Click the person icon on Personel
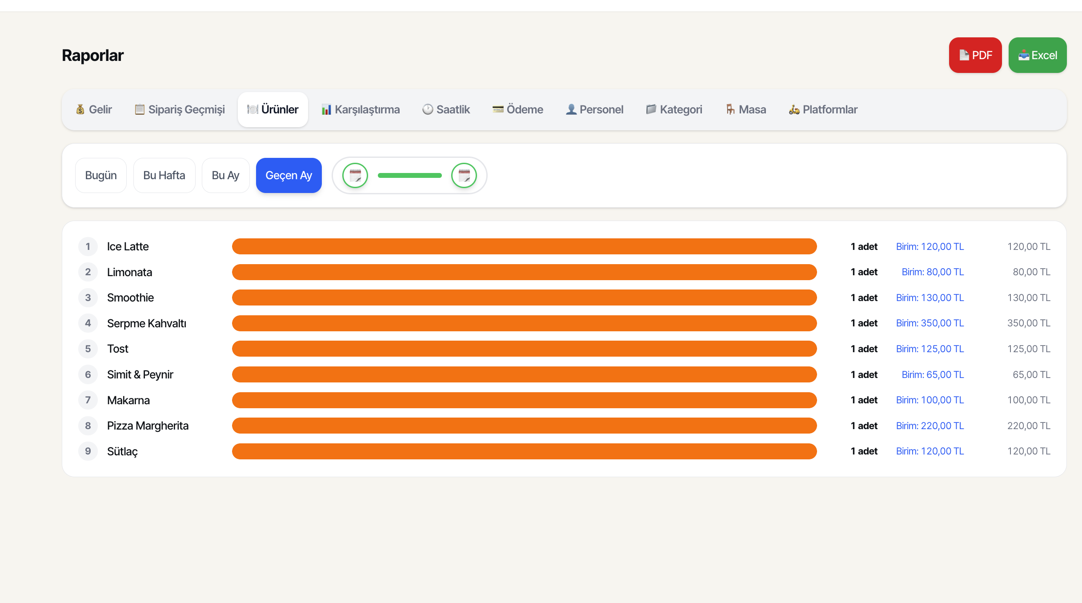Image resolution: width=1082 pixels, height=603 pixels. click(571, 109)
